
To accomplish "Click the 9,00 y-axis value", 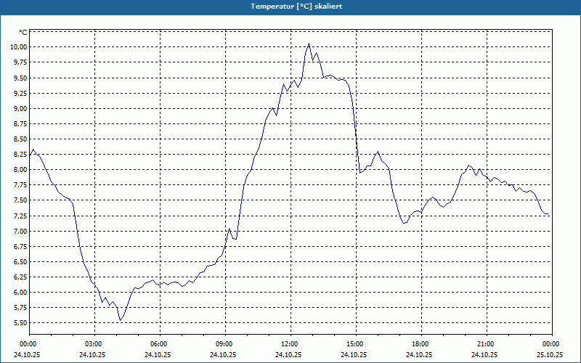I will tap(20, 108).
